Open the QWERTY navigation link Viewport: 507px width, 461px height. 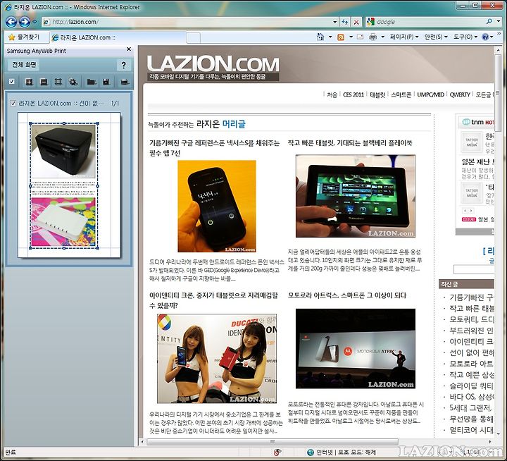point(460,94)
